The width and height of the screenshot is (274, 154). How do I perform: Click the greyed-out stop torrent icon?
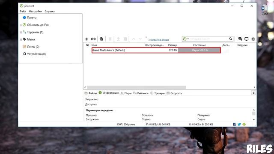(x=125, y=39)
